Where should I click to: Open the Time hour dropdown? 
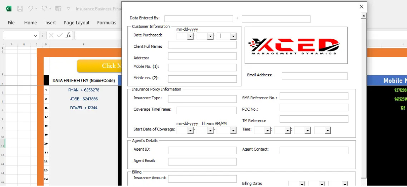268,130
